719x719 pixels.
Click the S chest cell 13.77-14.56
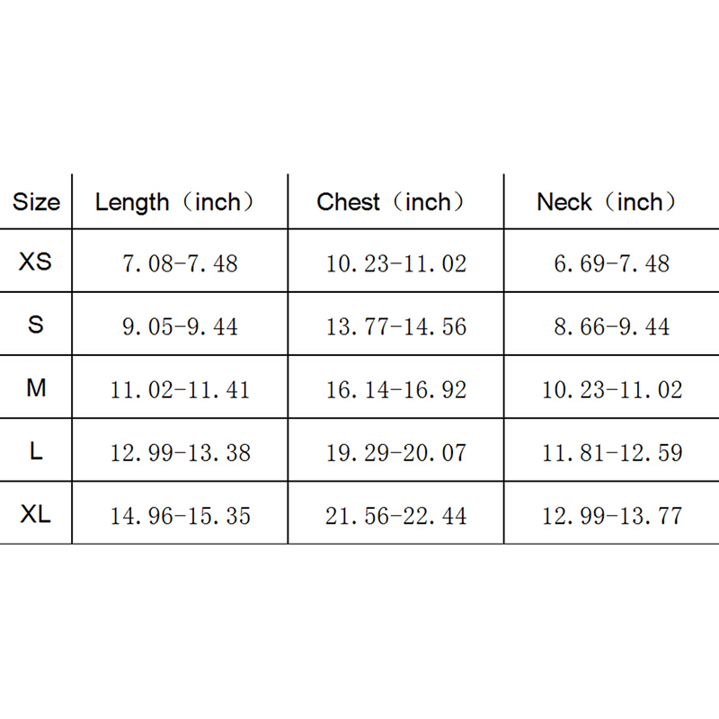point(396,326)
